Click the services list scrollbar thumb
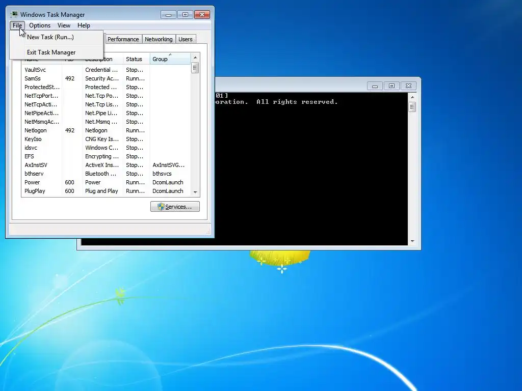522x391 pixels. click(x=195, y=68)
